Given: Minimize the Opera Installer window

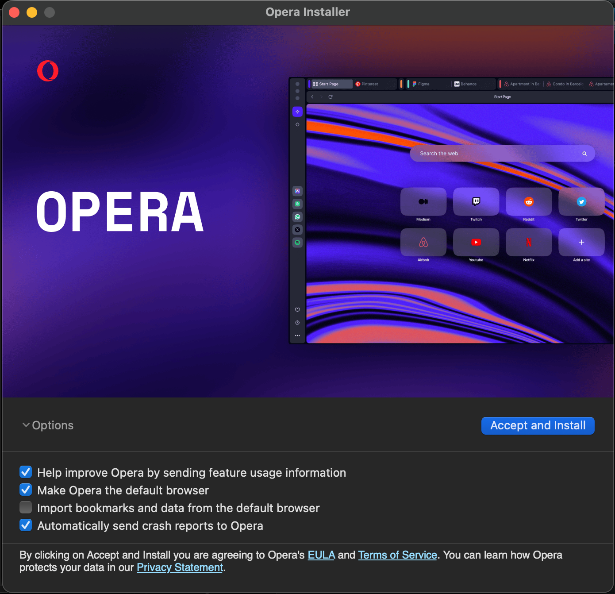Looking at the screenshot, I should pyautogui.click(x=32, y=12).
